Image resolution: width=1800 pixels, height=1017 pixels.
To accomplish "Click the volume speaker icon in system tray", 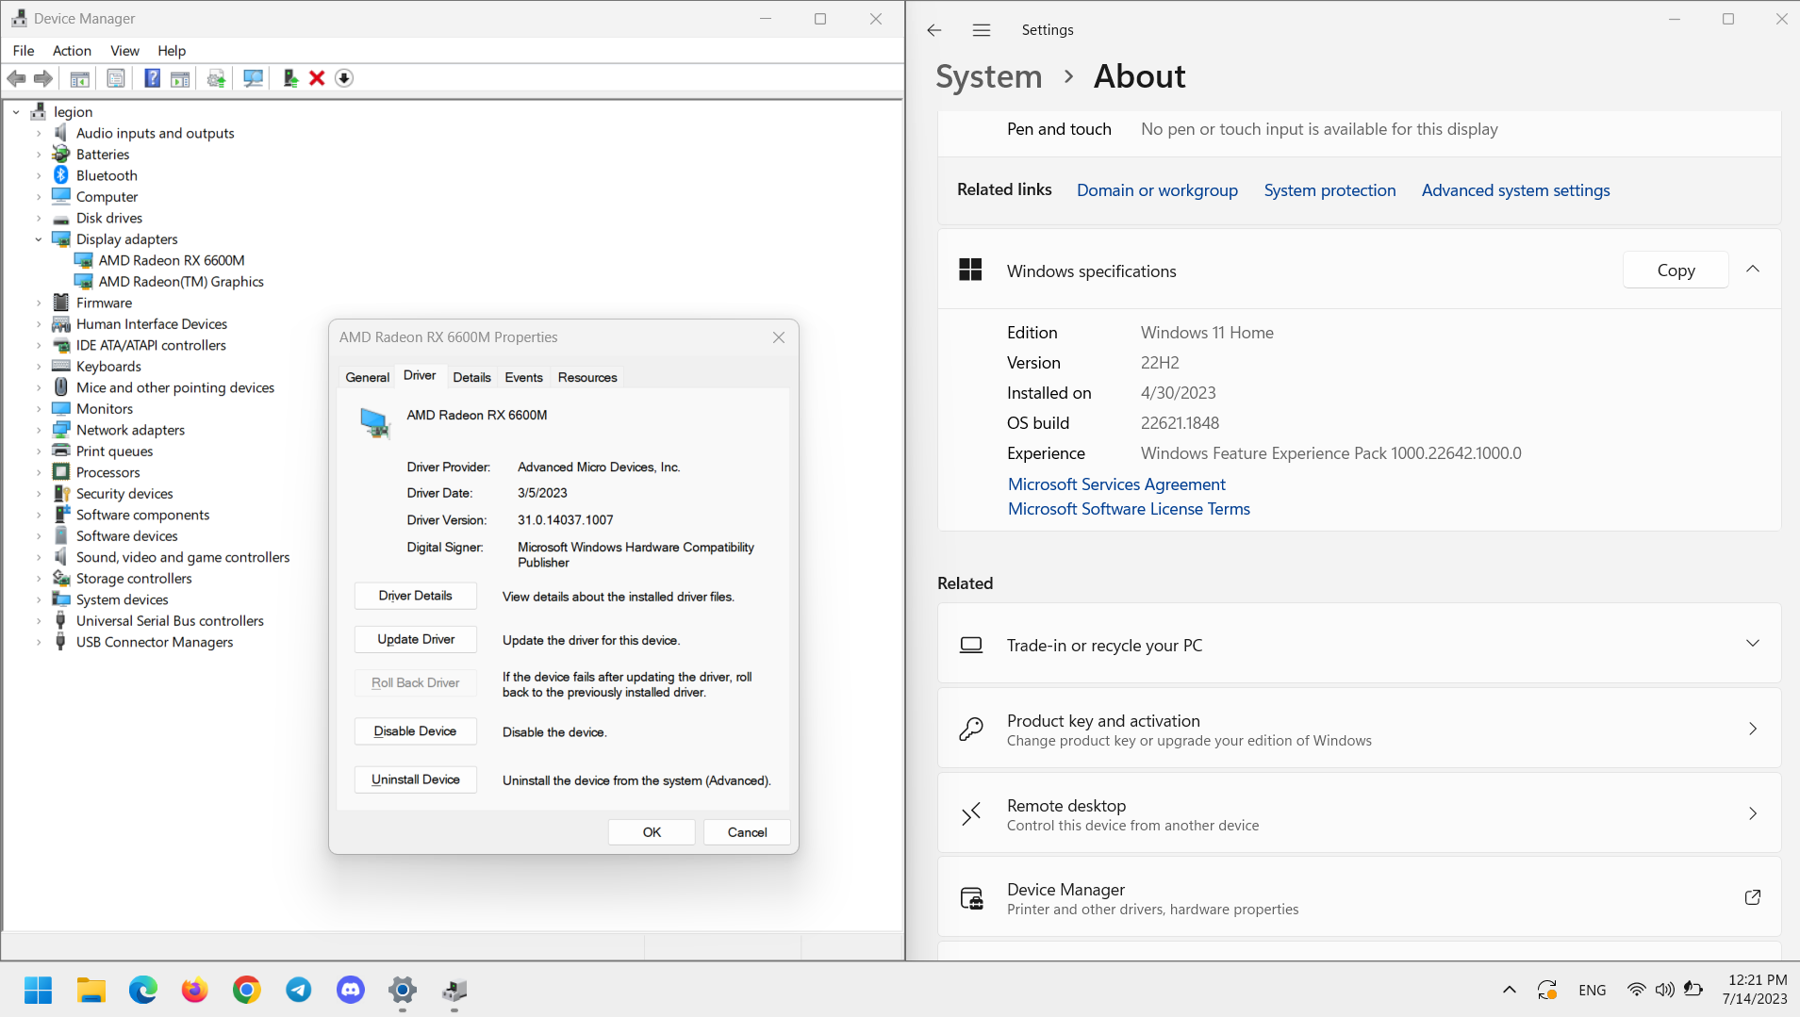I will pos(1664,990).
